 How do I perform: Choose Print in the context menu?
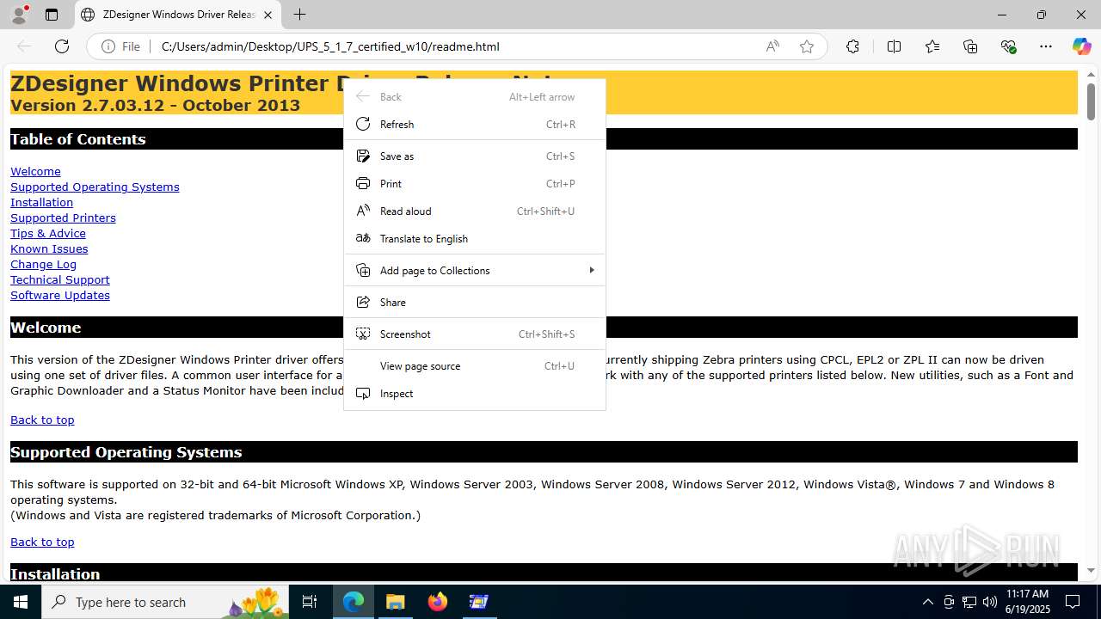click(475, 183)
